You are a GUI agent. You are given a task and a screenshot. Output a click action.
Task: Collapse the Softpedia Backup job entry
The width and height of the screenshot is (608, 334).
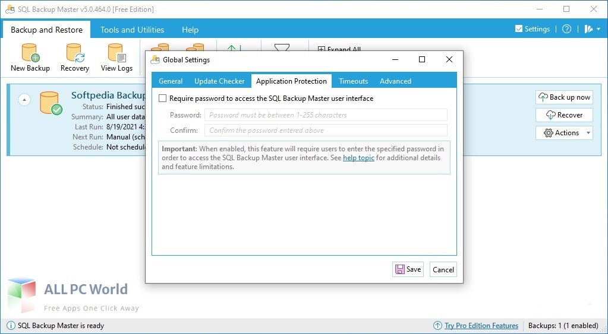click(24, 100)
